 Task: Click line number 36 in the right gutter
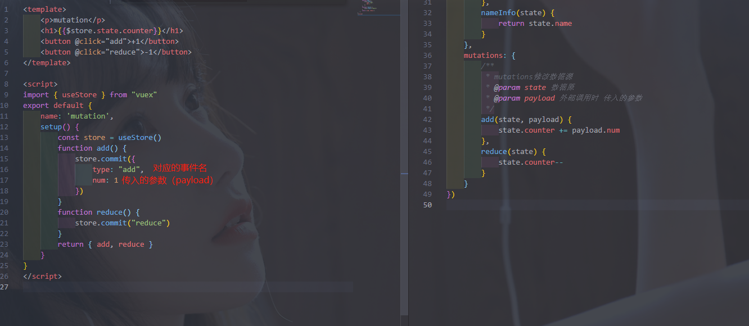pyautogui.click(x=427, y=56)
